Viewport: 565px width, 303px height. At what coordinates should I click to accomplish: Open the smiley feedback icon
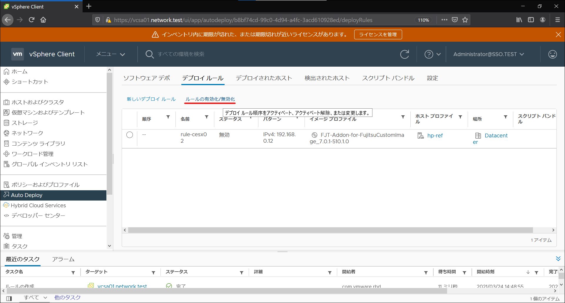[x=552, y=54]
